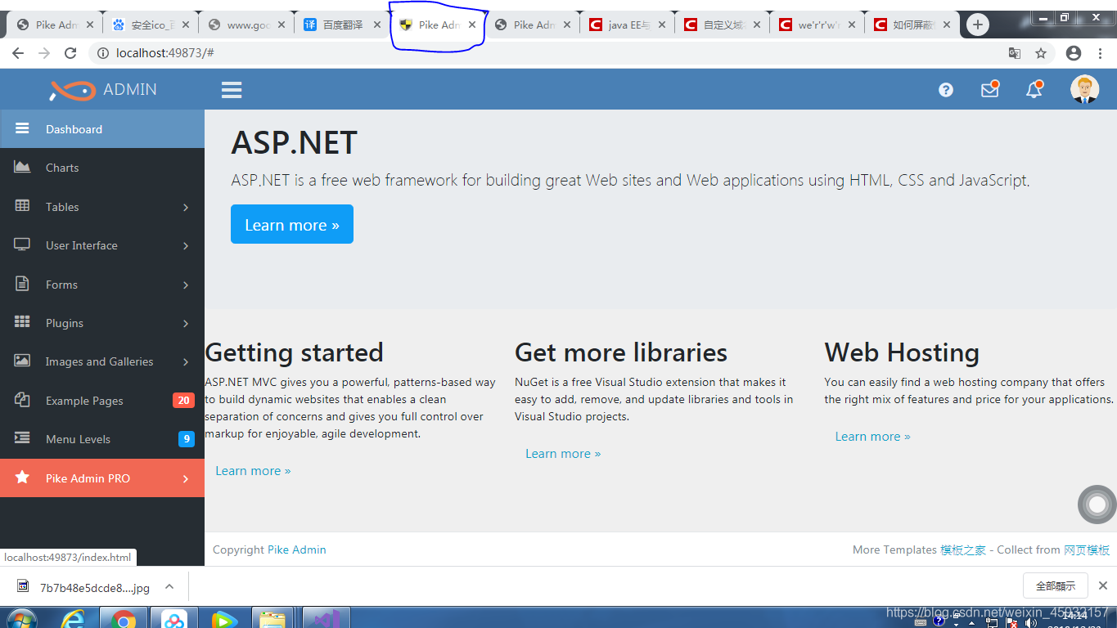Click the floating round widget button
Viewport: 1117px width, 628px height.
pos(1097,505)
